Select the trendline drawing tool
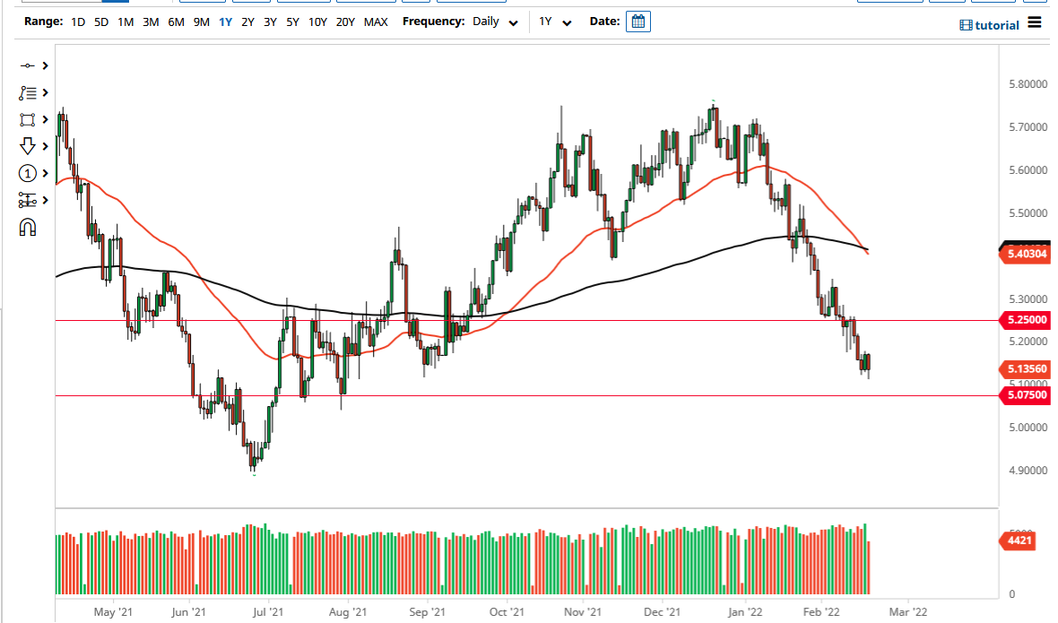 pos(27,65)
